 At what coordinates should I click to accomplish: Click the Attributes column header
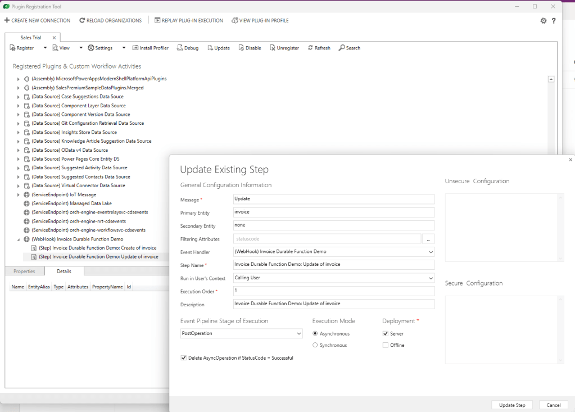[78, 287]
